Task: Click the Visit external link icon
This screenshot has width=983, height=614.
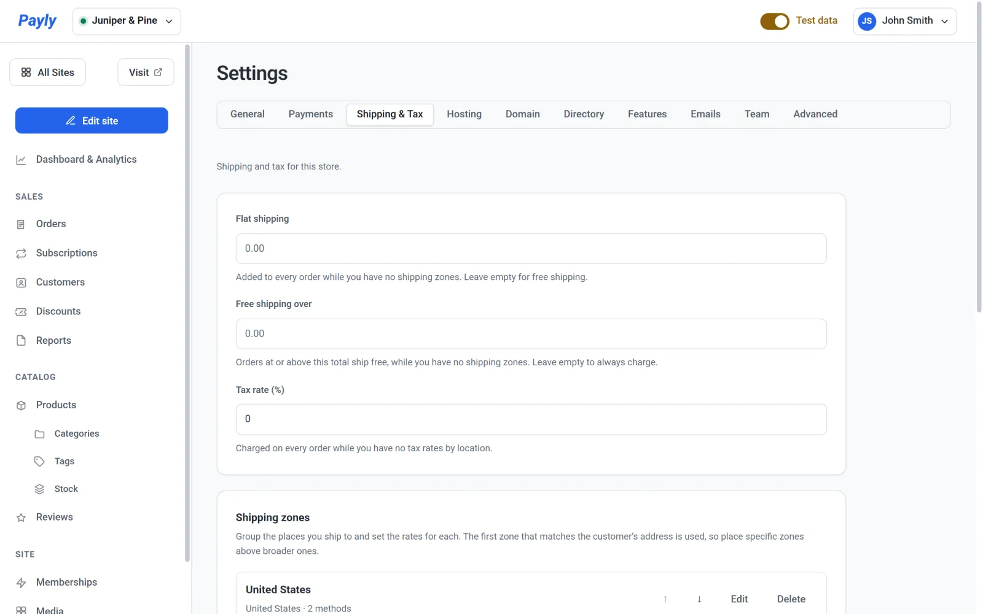Action: coord(158,72)
